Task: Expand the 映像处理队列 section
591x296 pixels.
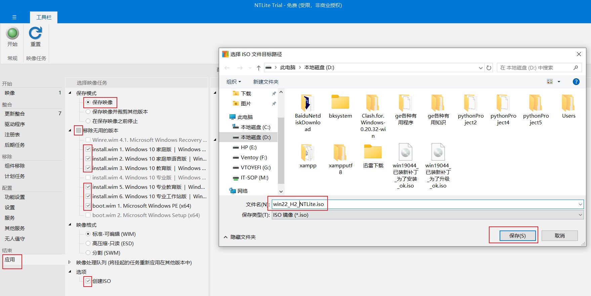Action: pos(70,262)
